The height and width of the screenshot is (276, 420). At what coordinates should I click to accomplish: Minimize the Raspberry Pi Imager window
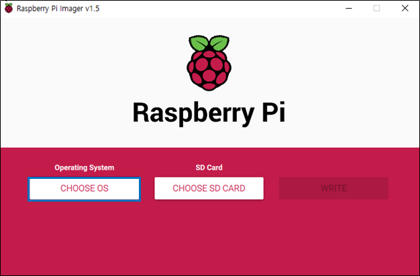[348, 9]
